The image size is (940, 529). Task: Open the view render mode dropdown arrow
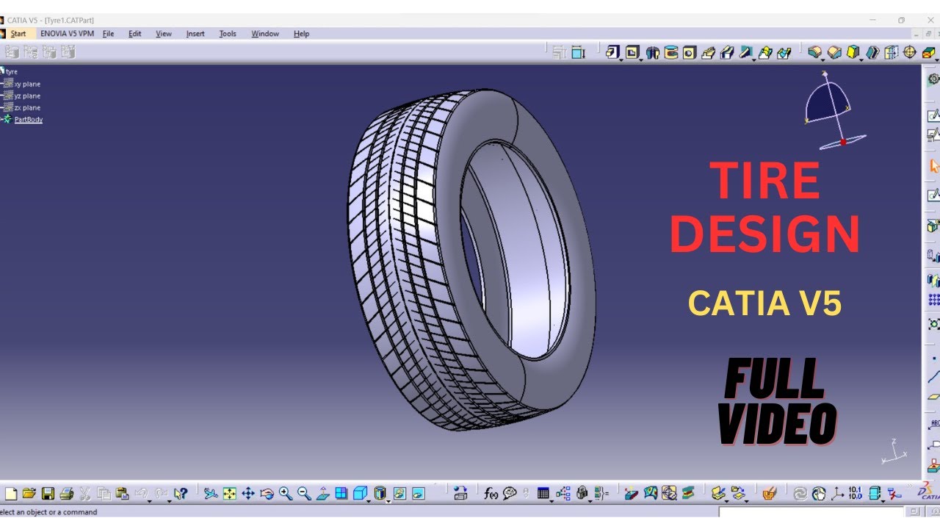tap(388, 502)
